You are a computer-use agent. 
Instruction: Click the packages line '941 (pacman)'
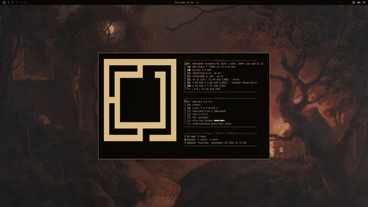tap(200, 117)
